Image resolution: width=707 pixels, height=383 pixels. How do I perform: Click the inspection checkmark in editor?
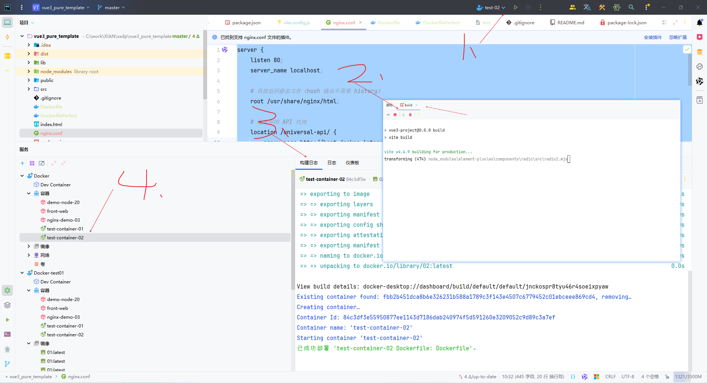(687, 49)
